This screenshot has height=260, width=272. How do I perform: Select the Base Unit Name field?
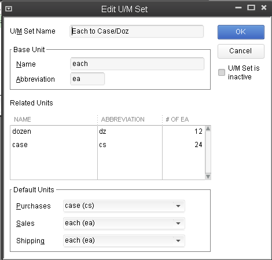point(137,64)
